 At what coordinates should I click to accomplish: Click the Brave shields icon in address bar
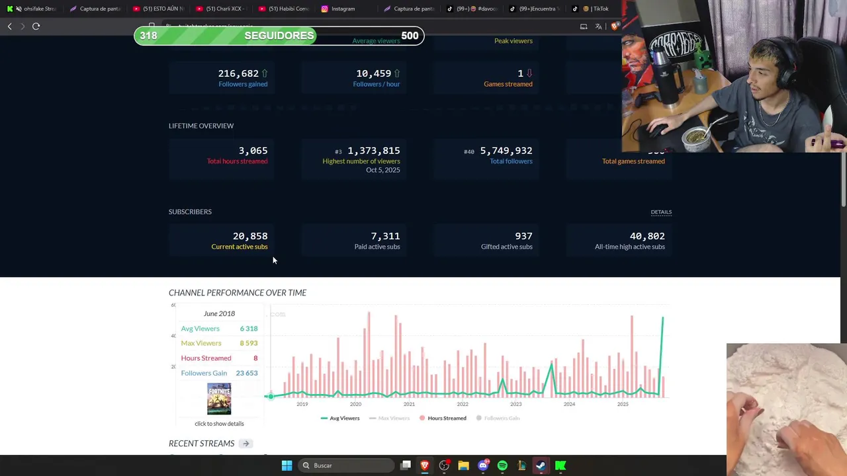click(x=615, y=26)
